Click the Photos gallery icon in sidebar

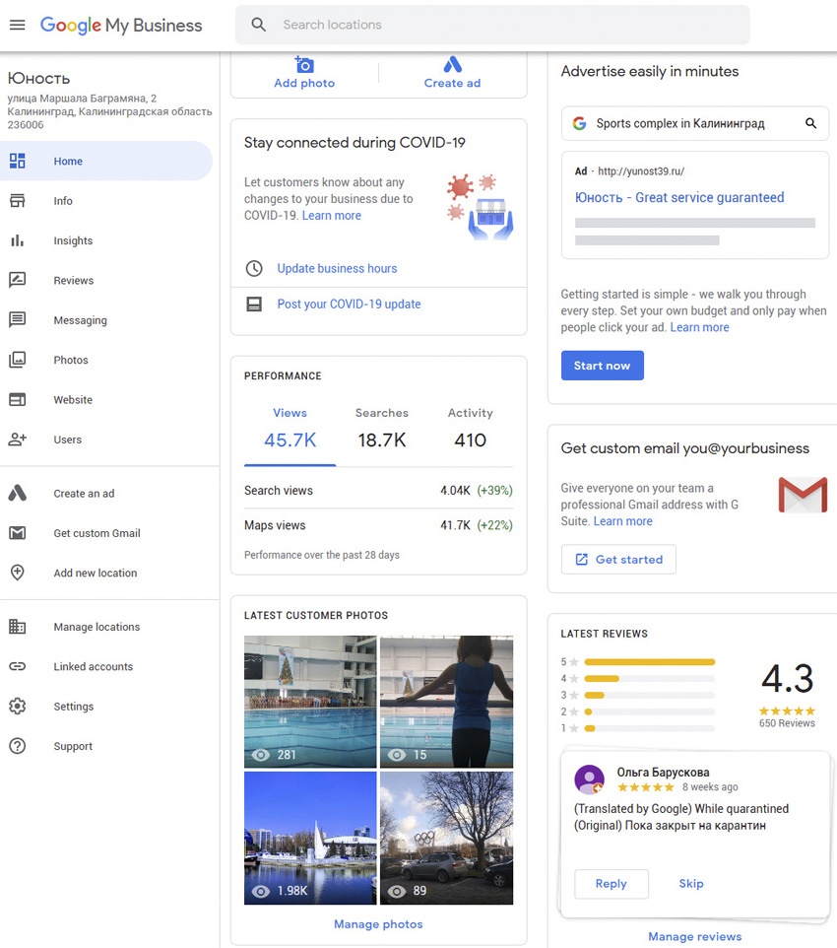coord(18,360)
